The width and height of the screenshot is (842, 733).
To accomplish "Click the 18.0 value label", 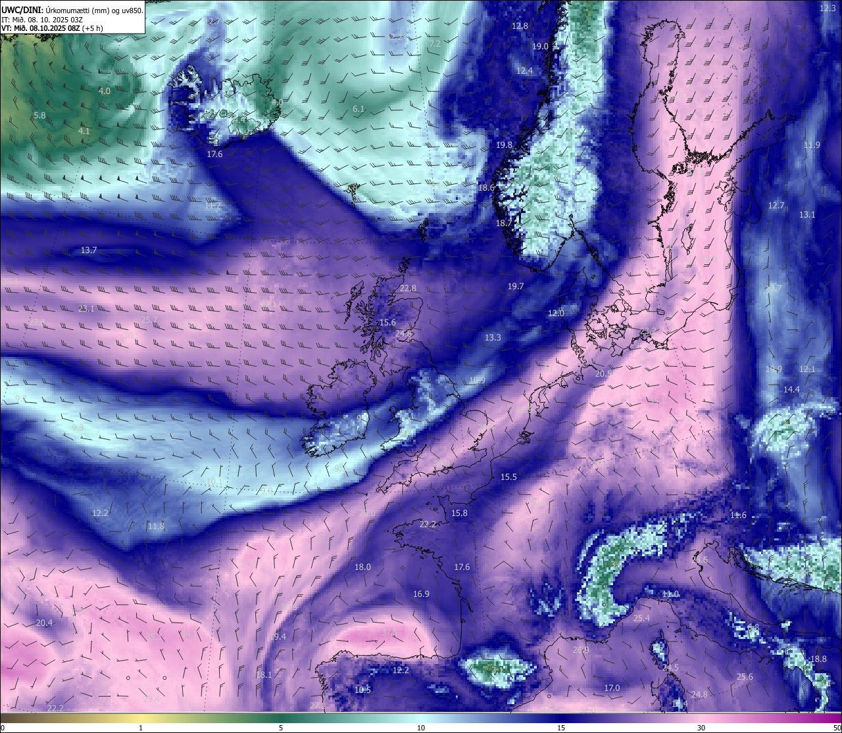I will (362, 567).
